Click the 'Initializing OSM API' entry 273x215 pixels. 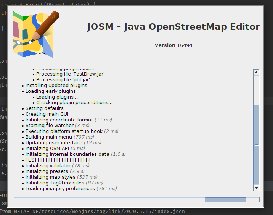[55, 149]
